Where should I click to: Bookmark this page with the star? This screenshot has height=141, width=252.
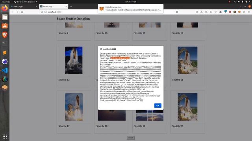(177, 12)
